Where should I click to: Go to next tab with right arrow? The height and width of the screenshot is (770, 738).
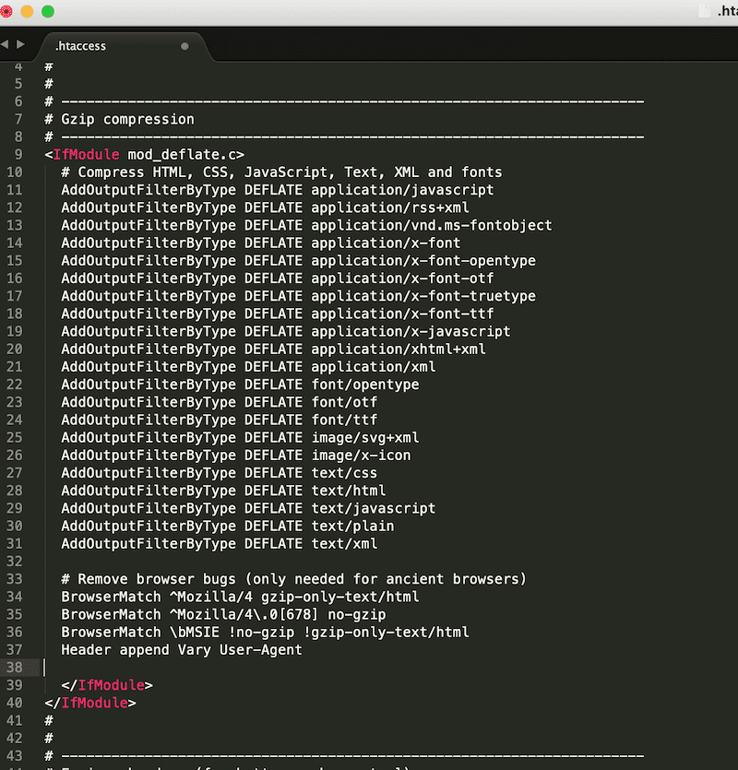coord(20,44)
